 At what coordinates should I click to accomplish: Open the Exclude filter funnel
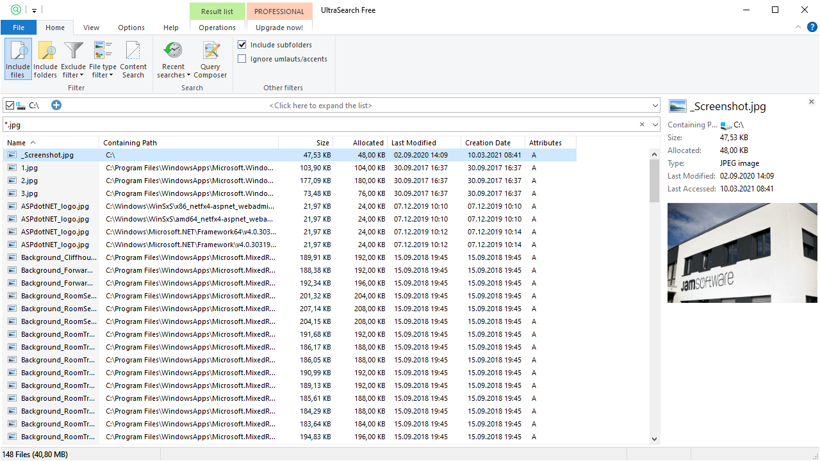[73, 59]
